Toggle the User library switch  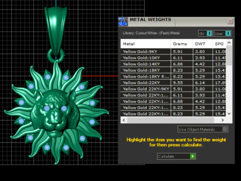click(x=222, y=34)
